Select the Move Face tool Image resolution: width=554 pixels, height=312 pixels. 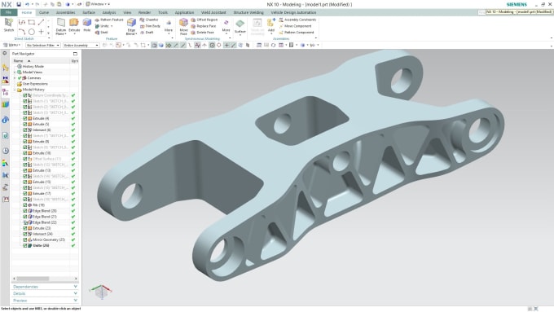pos(183,26)
